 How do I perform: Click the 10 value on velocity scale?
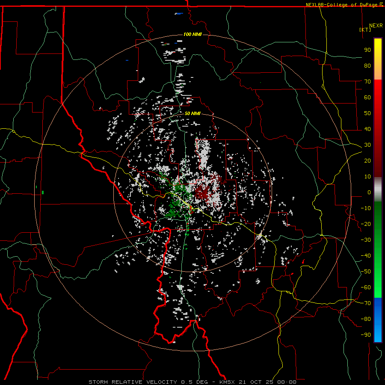click(367, 177)
